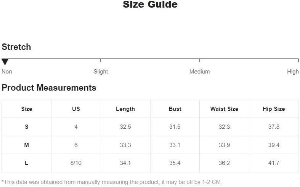This screenshot has width=300, height=187.
Task: Click the Length column header
Action: click(125, 109)
